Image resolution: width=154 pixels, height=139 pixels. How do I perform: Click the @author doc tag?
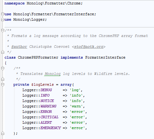point(19,47)
